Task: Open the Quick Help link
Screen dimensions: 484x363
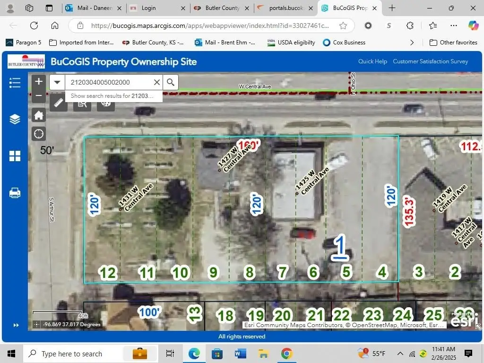Action: pos(372,61)
